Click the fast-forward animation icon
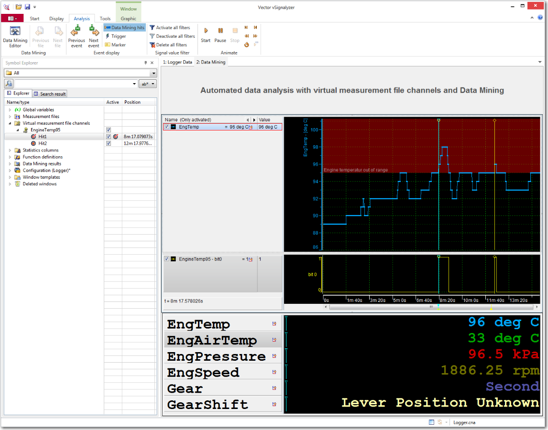 coord(255,36)
